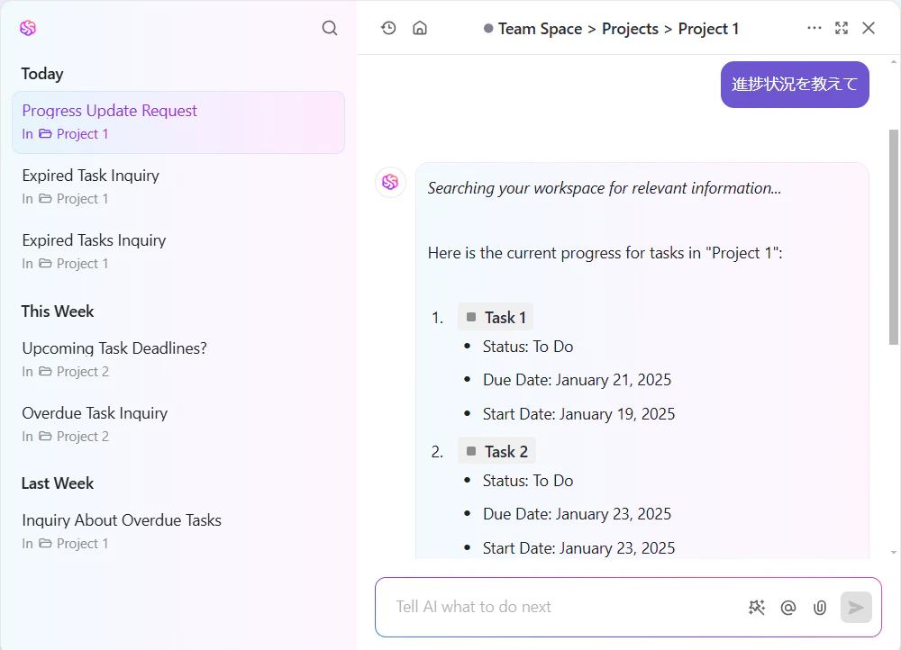The image size is (901, 650).
Task: Open the Task 1 chip
Action: [x=496, y=317]
